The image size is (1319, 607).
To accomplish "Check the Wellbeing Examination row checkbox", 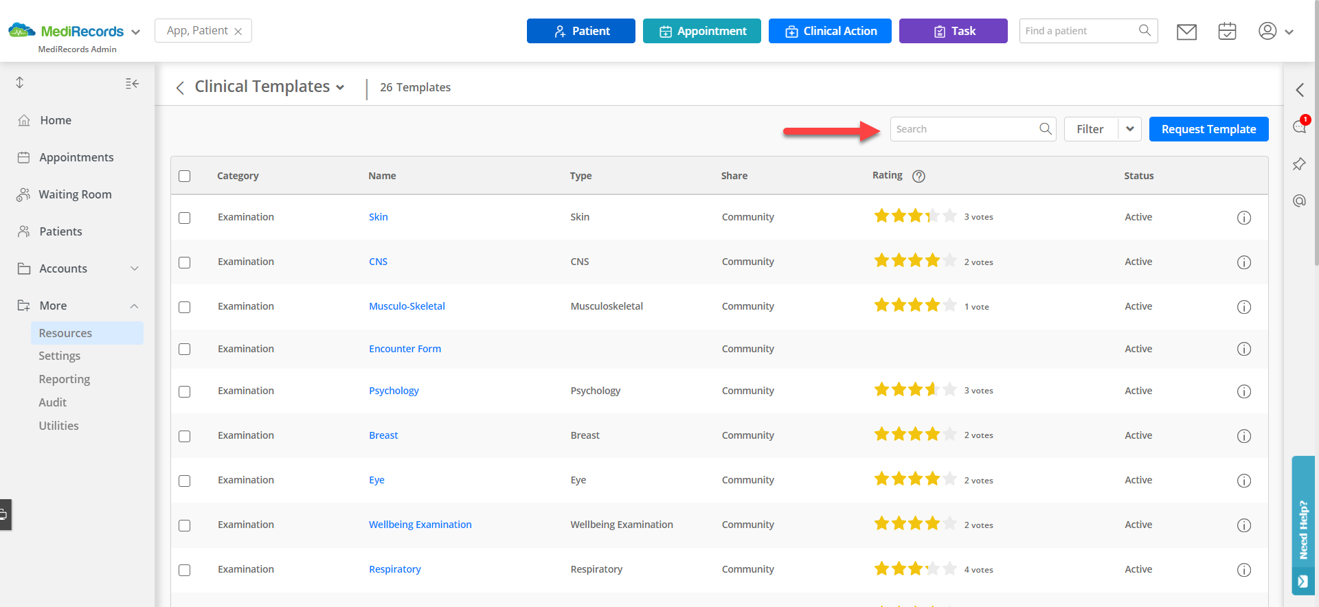I will click(x=185, y=525).
